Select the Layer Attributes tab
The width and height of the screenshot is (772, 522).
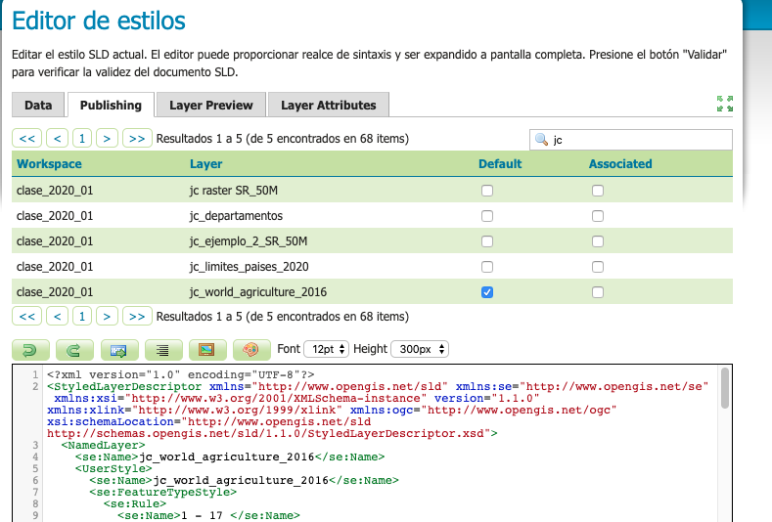[x=328, y=106]
